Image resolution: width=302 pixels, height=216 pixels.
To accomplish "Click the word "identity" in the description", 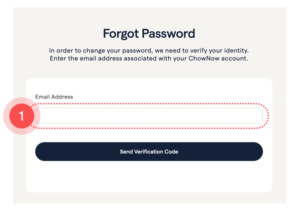I will click(x=237, y=51).
